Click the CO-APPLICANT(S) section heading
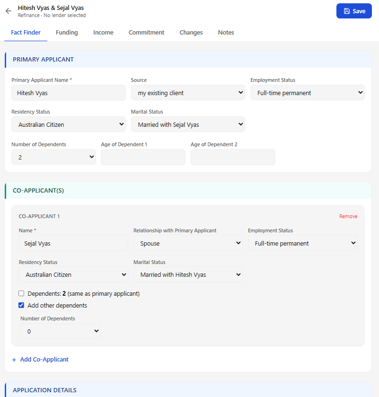This screenshot has height=397, width=379. point(38,190)
